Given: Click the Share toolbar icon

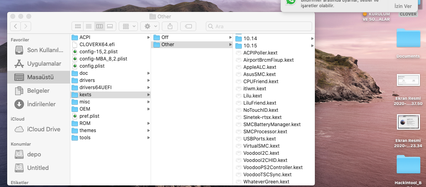Looking at the screenshot, I should [x=170, y=26].
